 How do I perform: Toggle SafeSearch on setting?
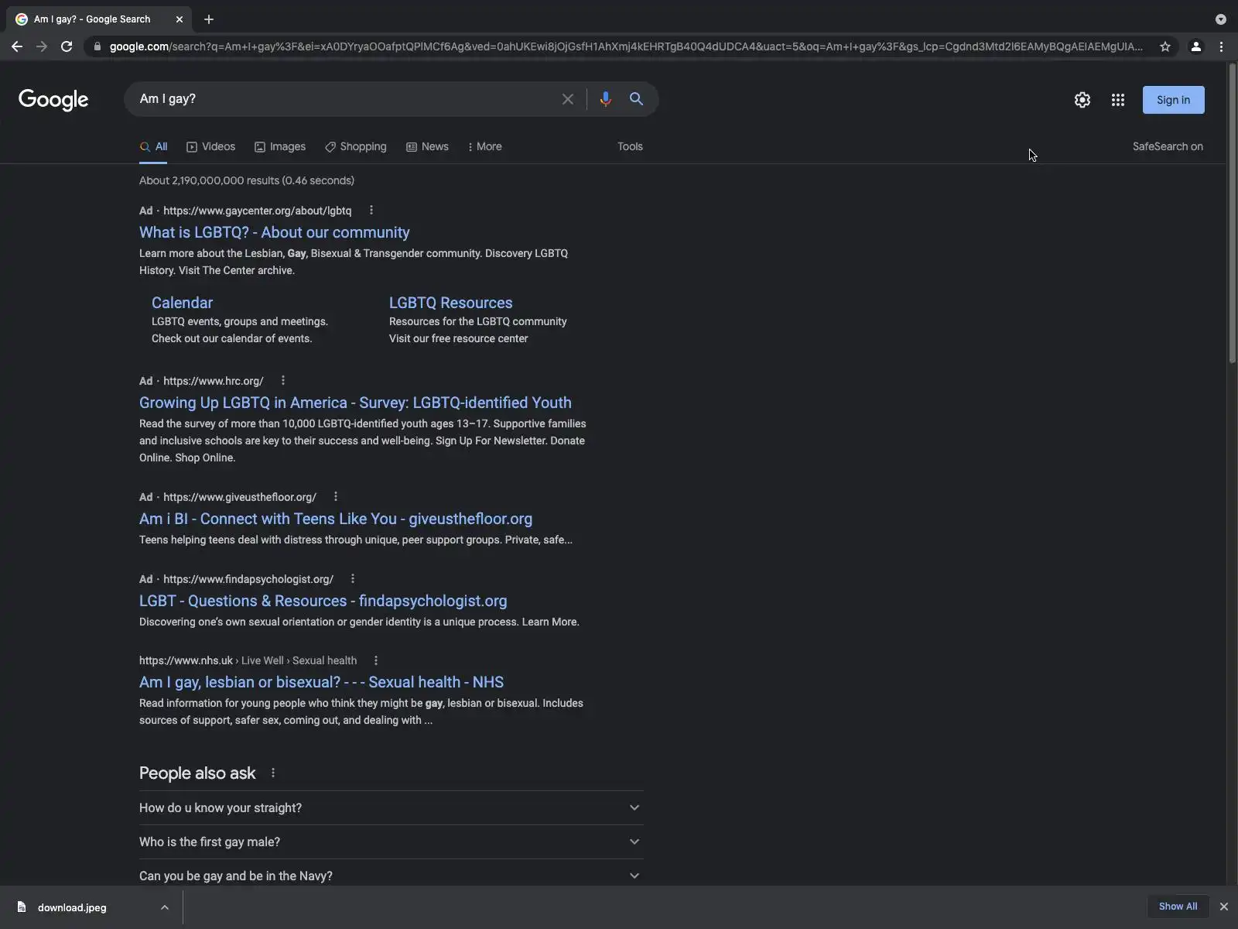(x=1167, y=146)
